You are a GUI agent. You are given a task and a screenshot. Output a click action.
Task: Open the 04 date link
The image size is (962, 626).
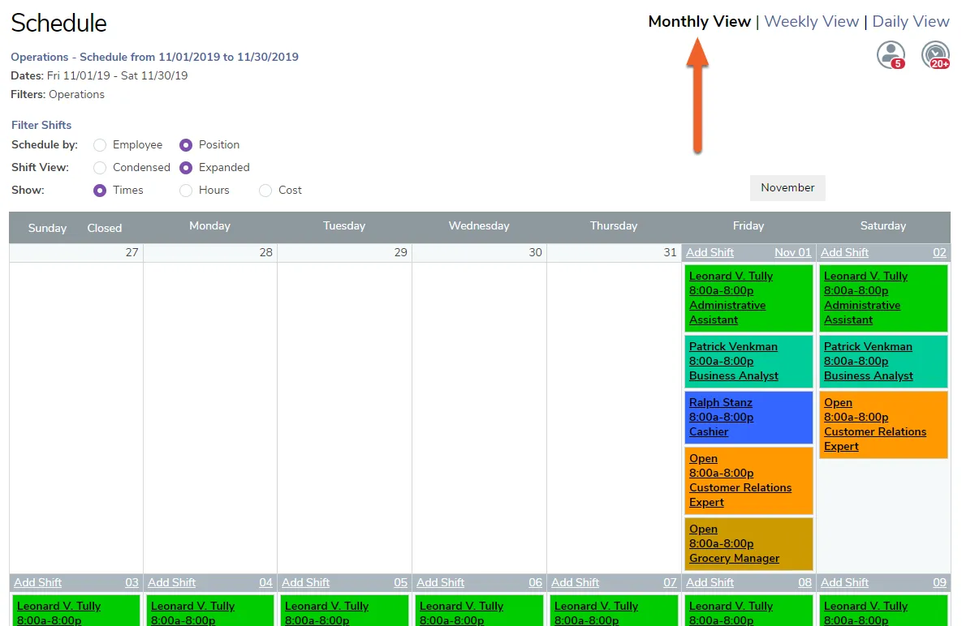tap(265, 582)
